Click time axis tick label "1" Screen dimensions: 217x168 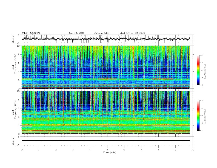[39, 150]
